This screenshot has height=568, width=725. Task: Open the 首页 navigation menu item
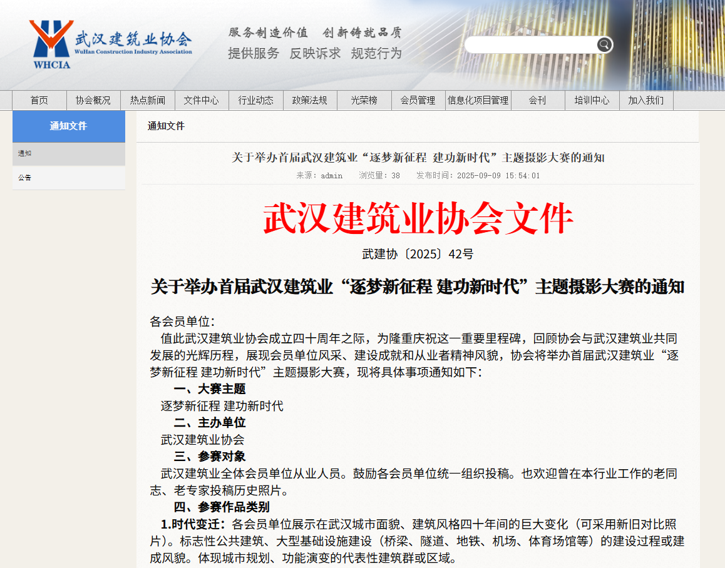pos(39,101)
